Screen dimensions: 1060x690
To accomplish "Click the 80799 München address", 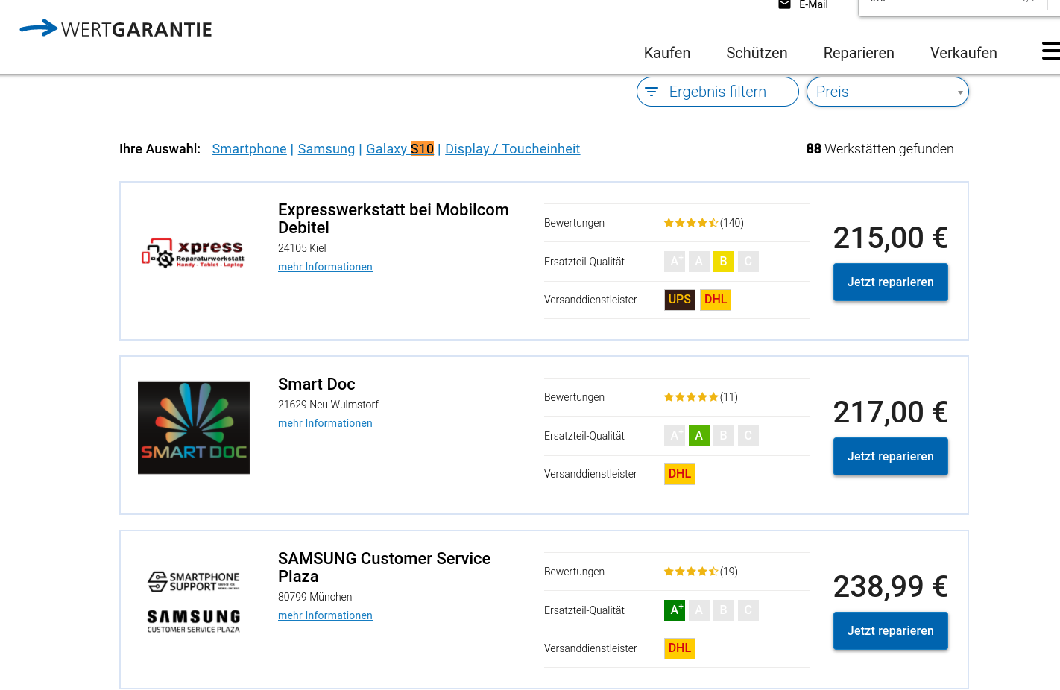I will coord(315,597).
